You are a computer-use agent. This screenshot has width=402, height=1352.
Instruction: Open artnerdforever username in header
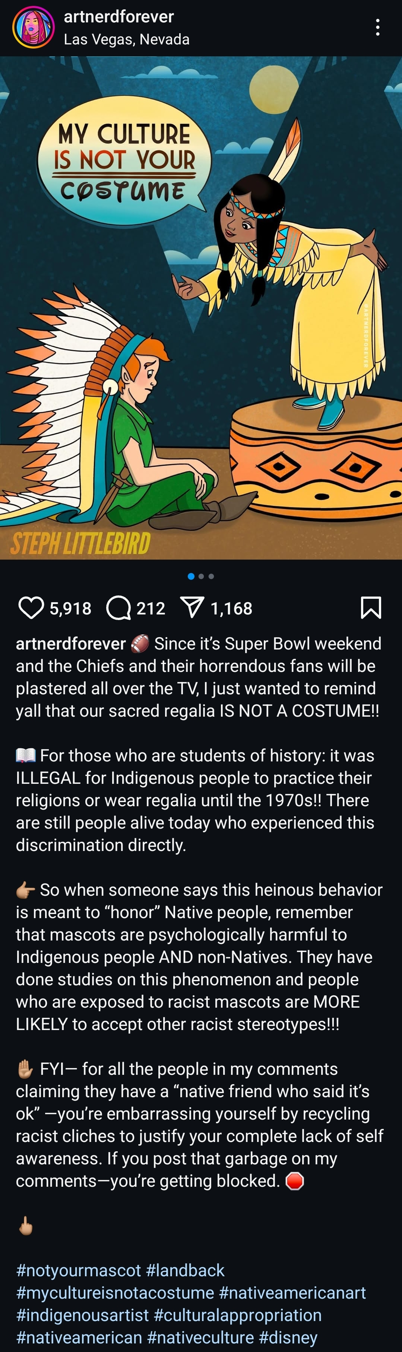pos(119,17)
